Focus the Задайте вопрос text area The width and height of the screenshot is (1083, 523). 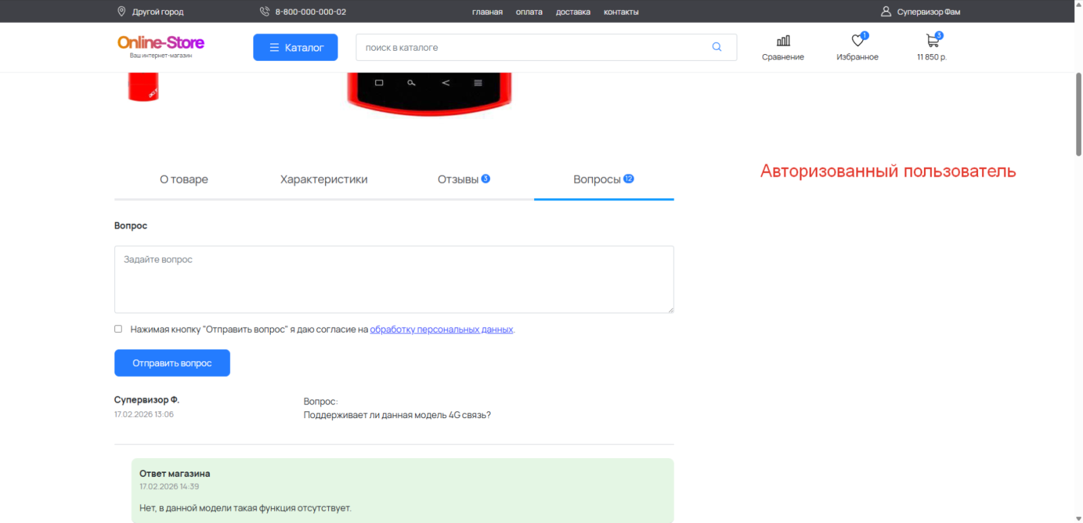pyautogui.click(x=394, y=279)
